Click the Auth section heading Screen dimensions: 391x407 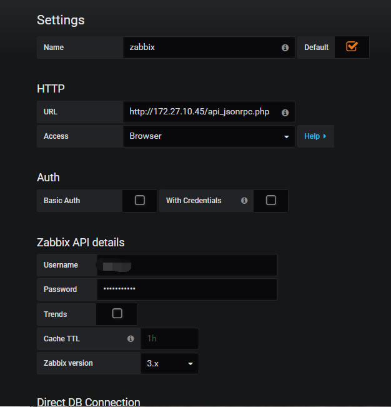pos(48,178)
